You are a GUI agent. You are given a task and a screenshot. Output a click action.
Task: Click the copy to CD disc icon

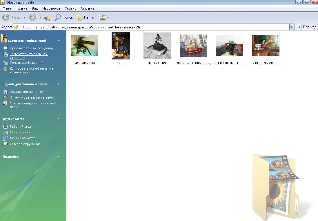click(x=6, y=69)
